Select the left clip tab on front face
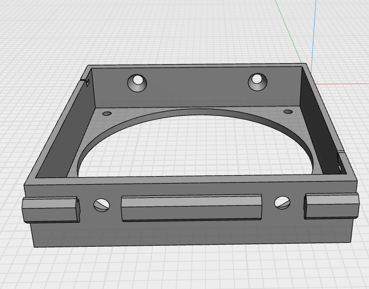 (x=51, y=210)
